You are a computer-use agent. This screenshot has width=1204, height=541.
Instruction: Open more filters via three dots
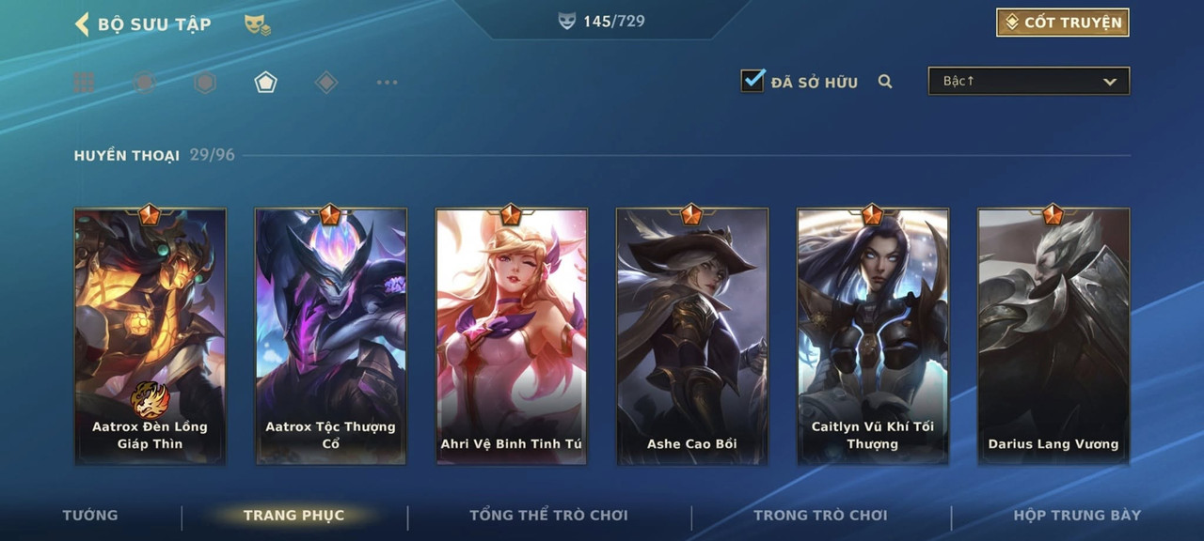[387, 83]
